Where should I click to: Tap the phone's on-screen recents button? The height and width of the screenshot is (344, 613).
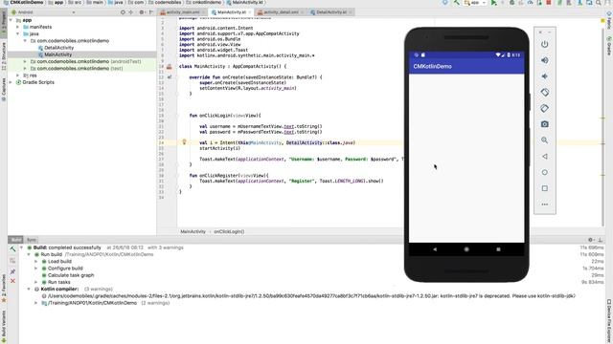tap(498, 249)
